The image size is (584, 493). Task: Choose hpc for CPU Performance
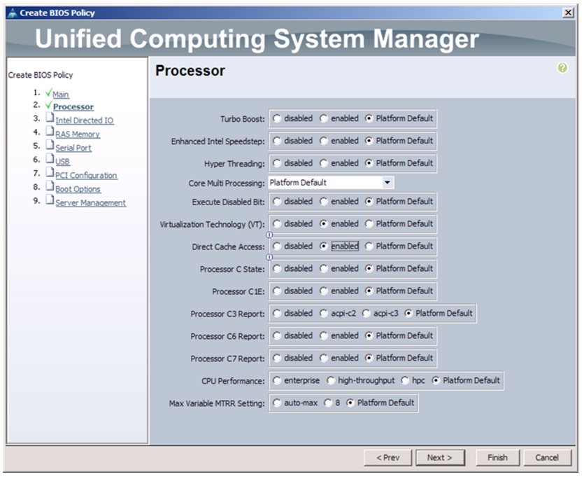click(x=405, y=381)
